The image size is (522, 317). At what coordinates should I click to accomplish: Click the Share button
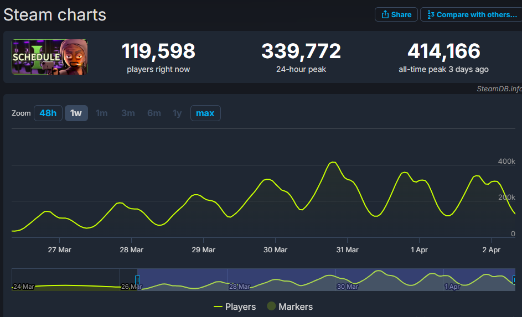point(396,14)
